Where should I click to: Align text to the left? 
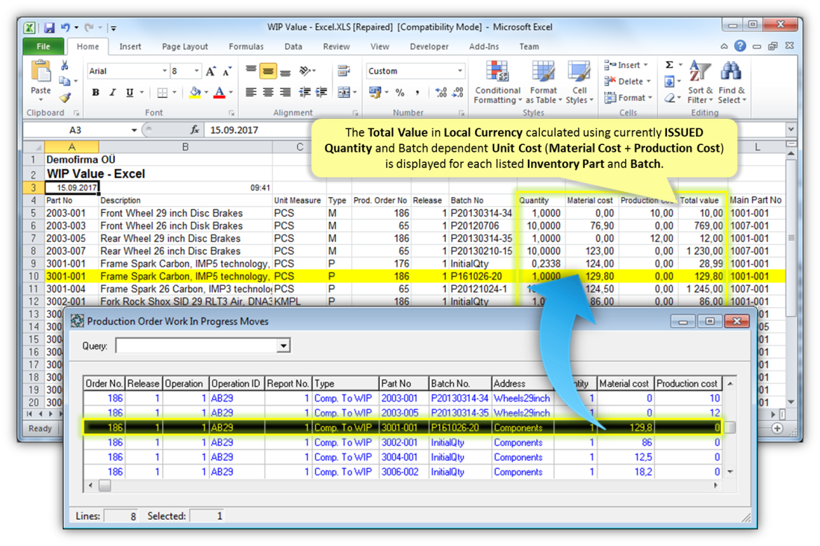tap(251, 93)
